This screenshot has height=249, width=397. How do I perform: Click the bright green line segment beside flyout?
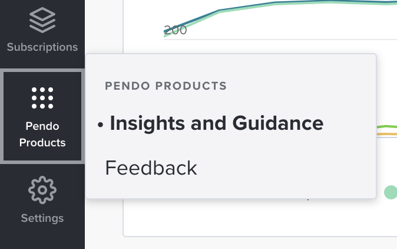pyautogui.click(x=386, y=126)
